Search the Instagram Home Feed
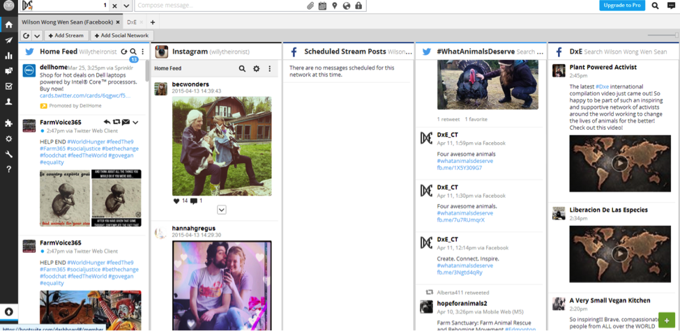Screen dimensions: 680x331 (243, 68)
